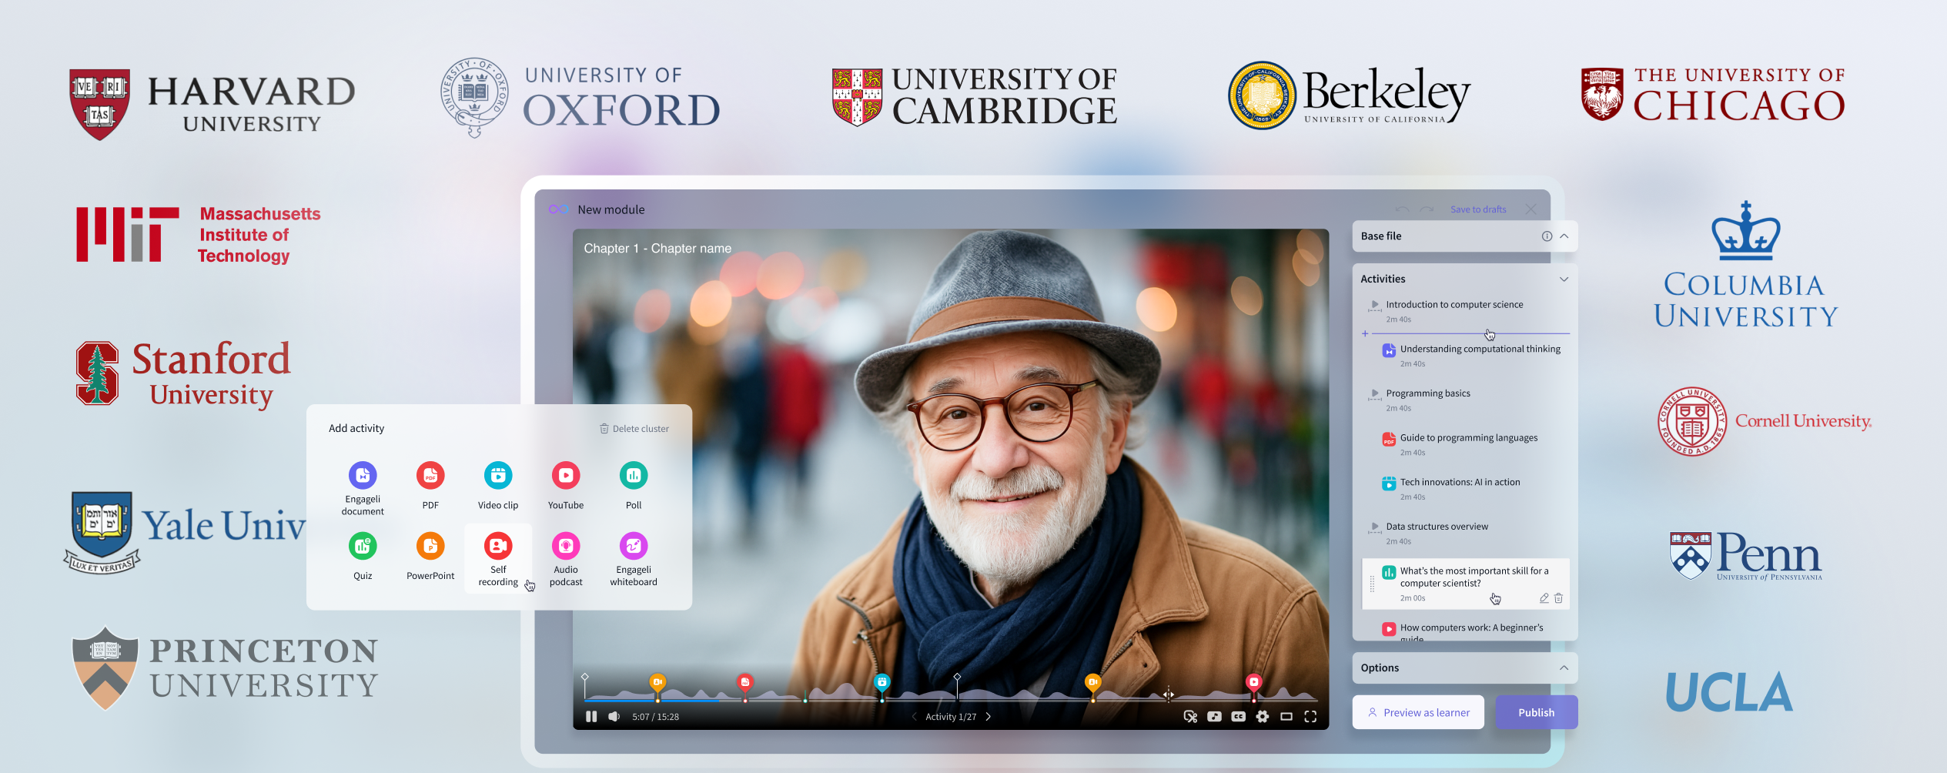
Task: Select Data structures overview chapter
Action: [1465, 534]
